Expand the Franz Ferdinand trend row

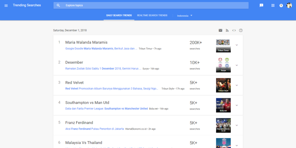coord(237,126)
